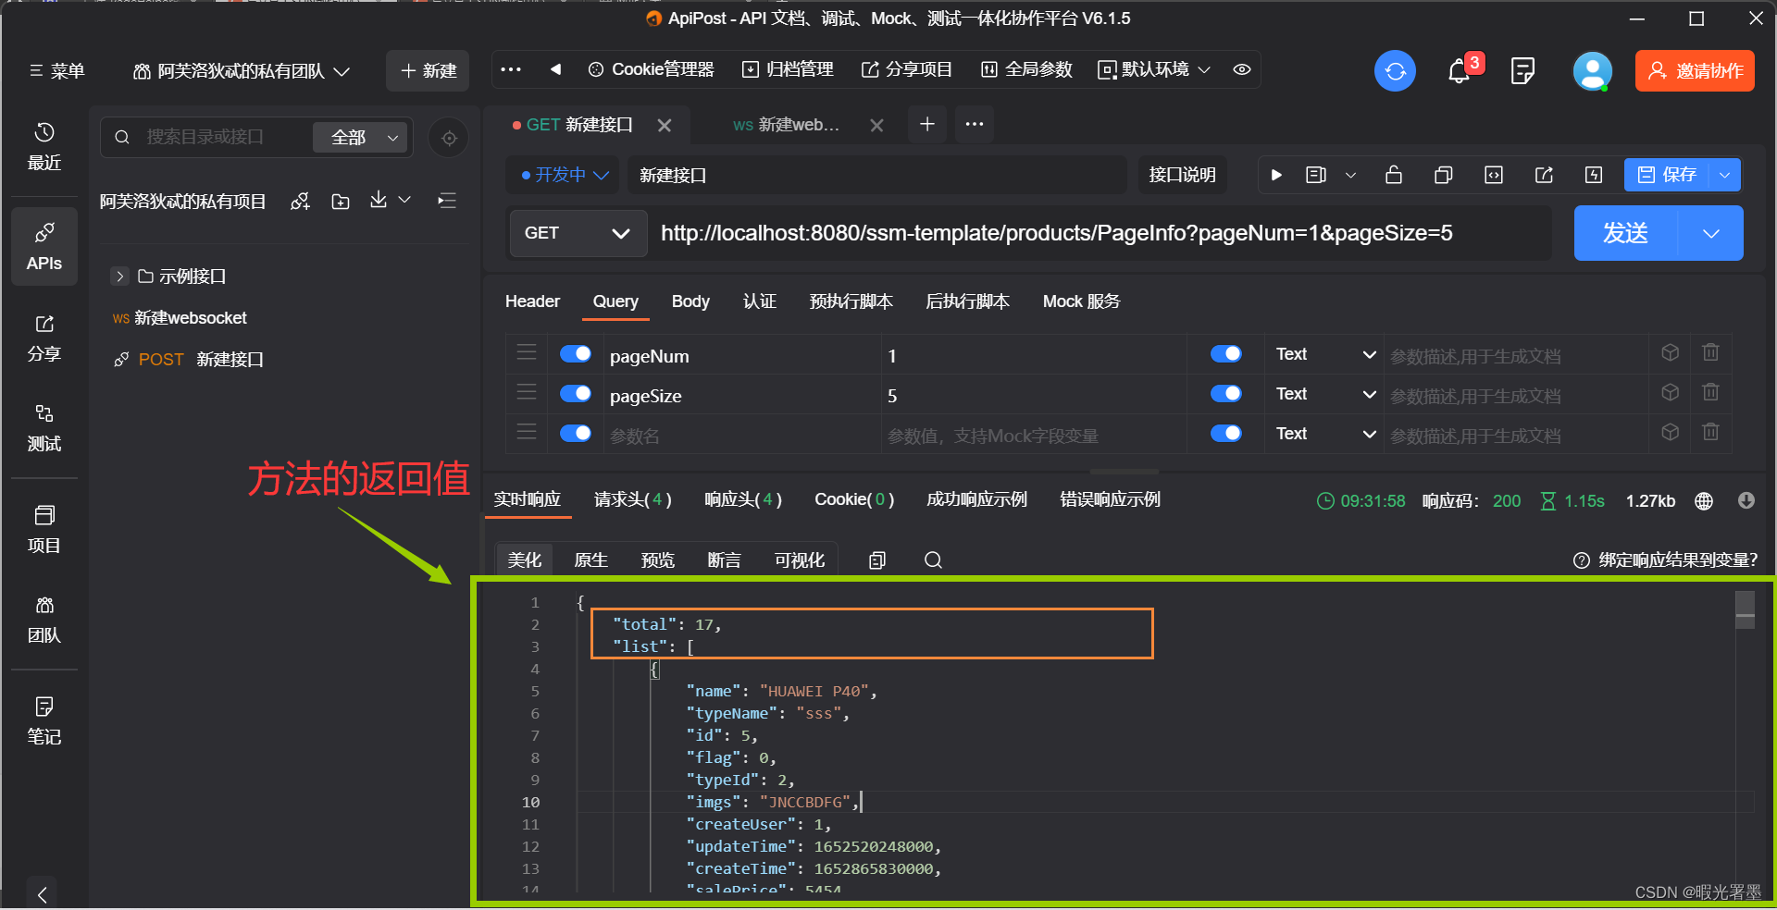Image resolution: width=1777 pixels, height=910 pixels.
Task: Disable the pageNum parameter switch
Action: click(575, 353)
